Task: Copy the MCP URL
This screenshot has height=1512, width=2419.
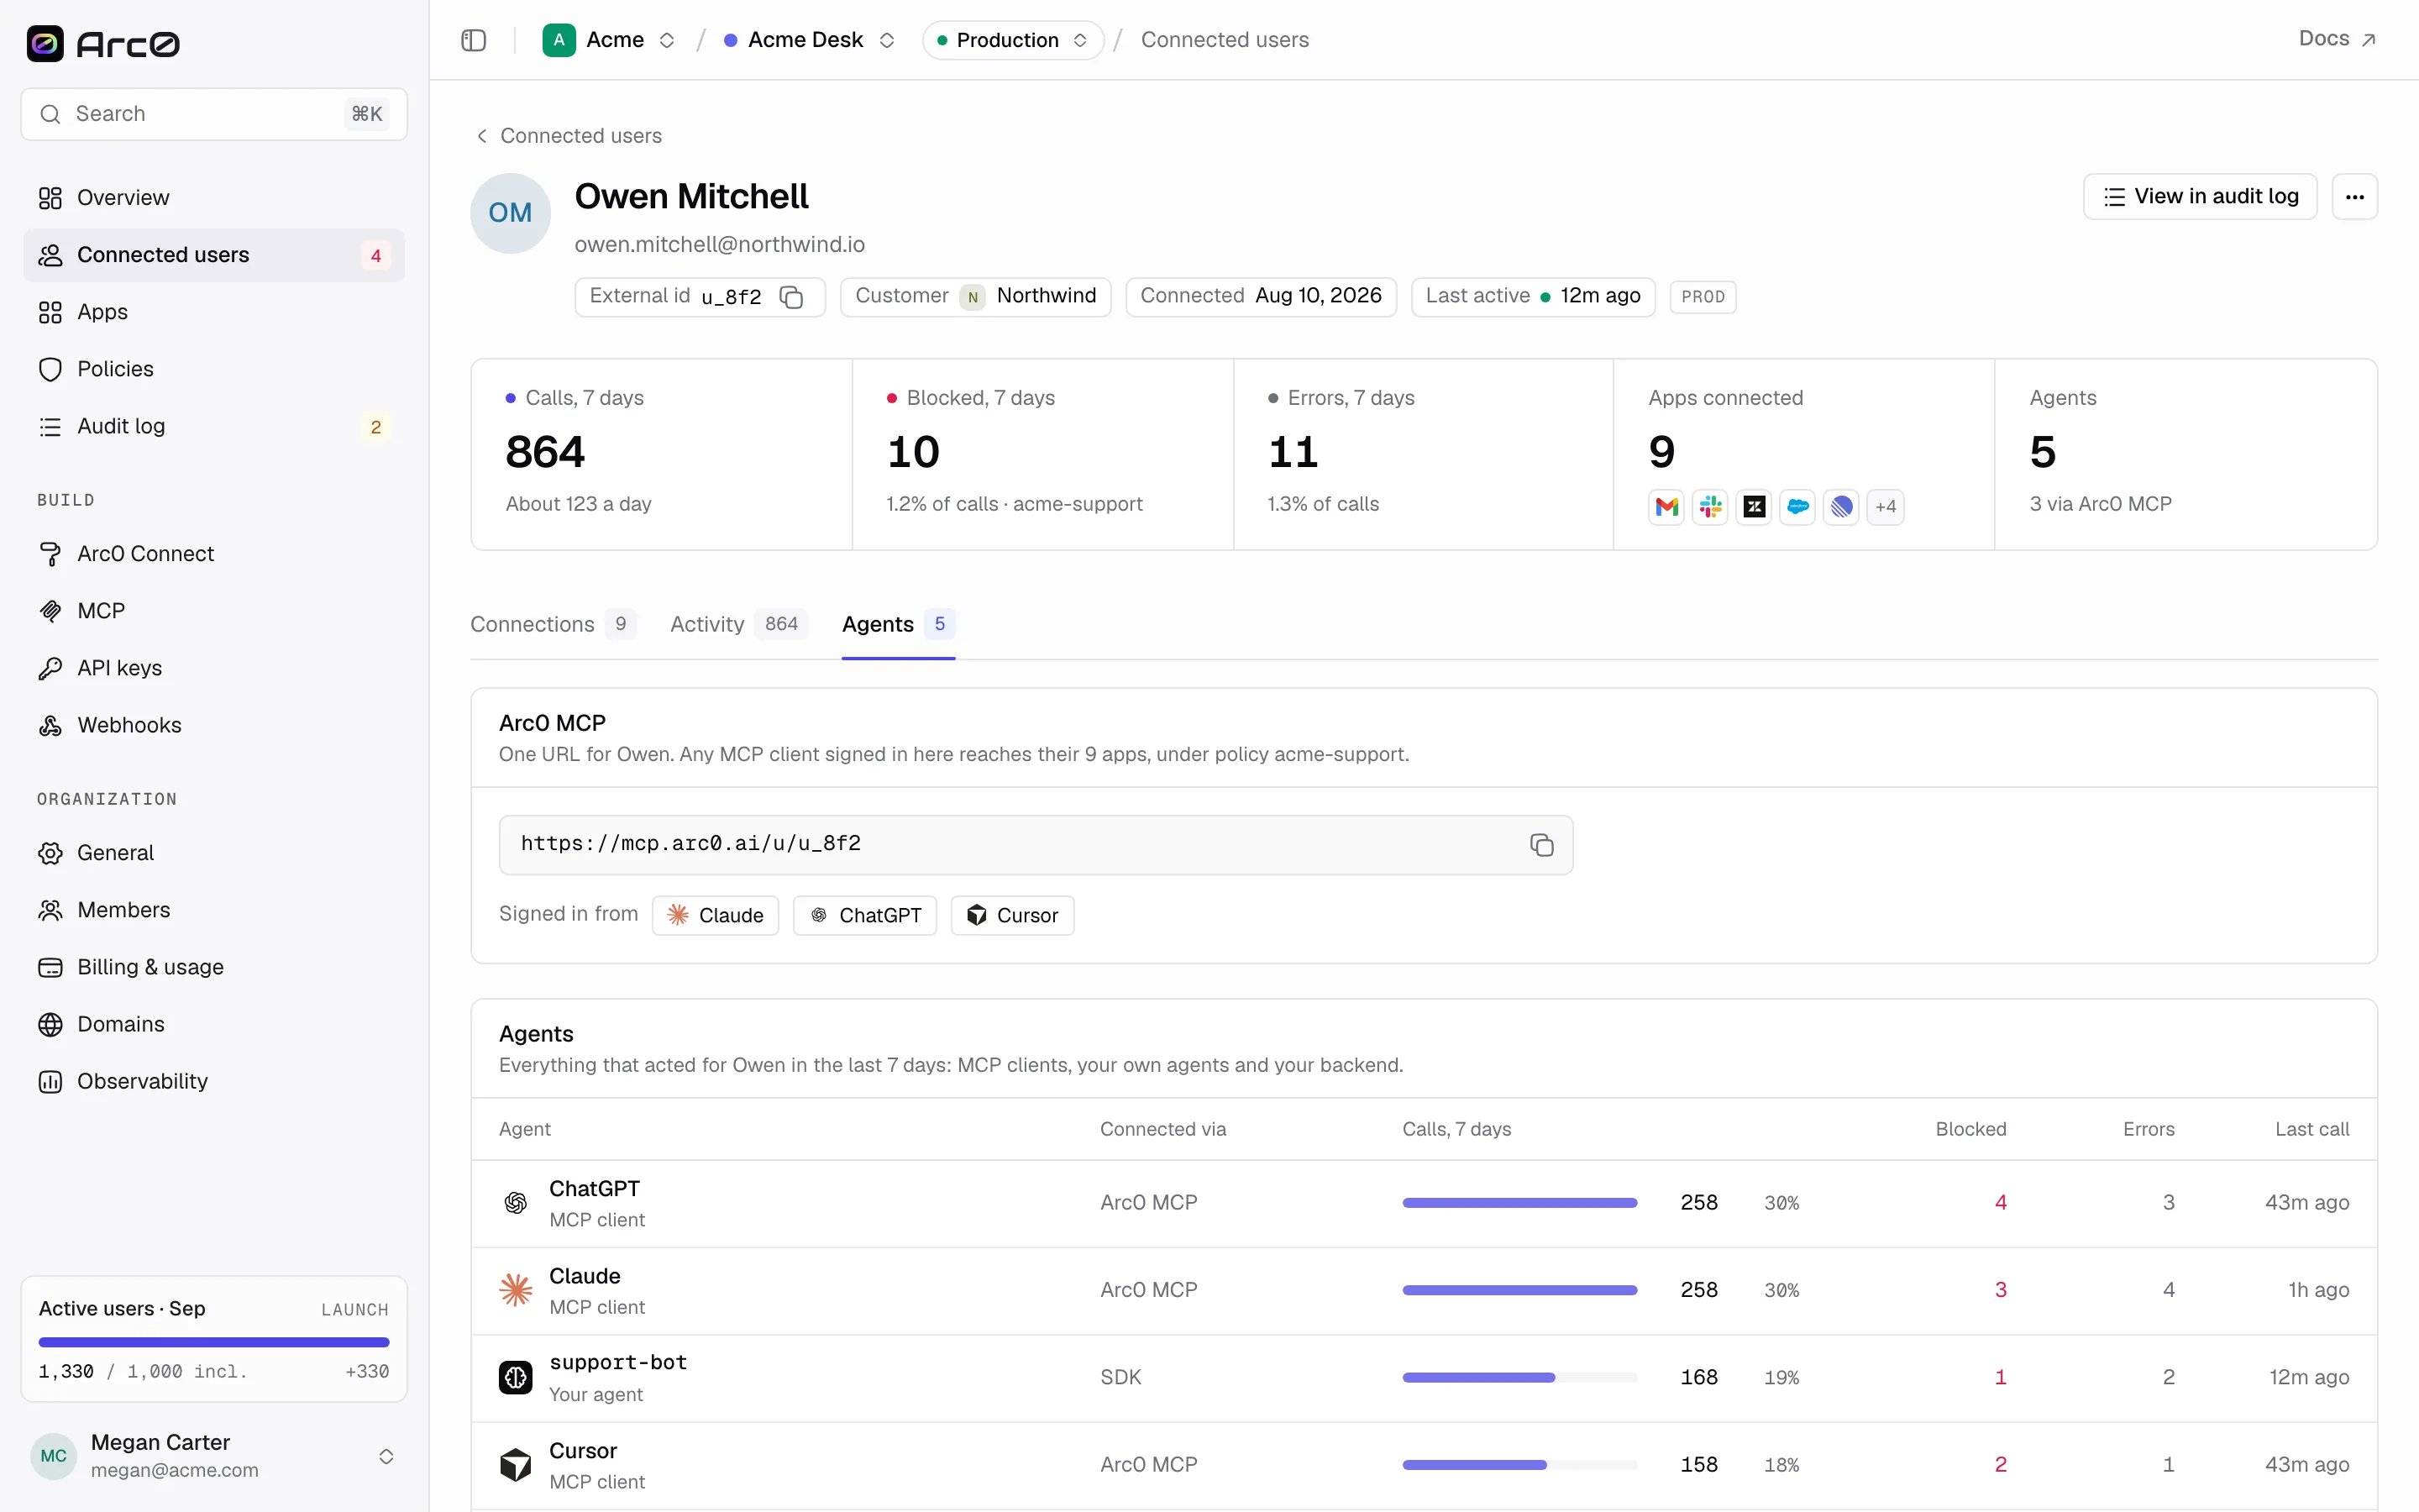Action: click(1541, 845)
